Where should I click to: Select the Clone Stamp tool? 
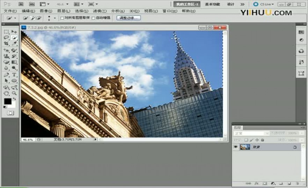coord(7,56)
